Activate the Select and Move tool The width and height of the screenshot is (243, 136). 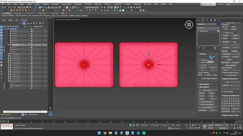point(40,8)
